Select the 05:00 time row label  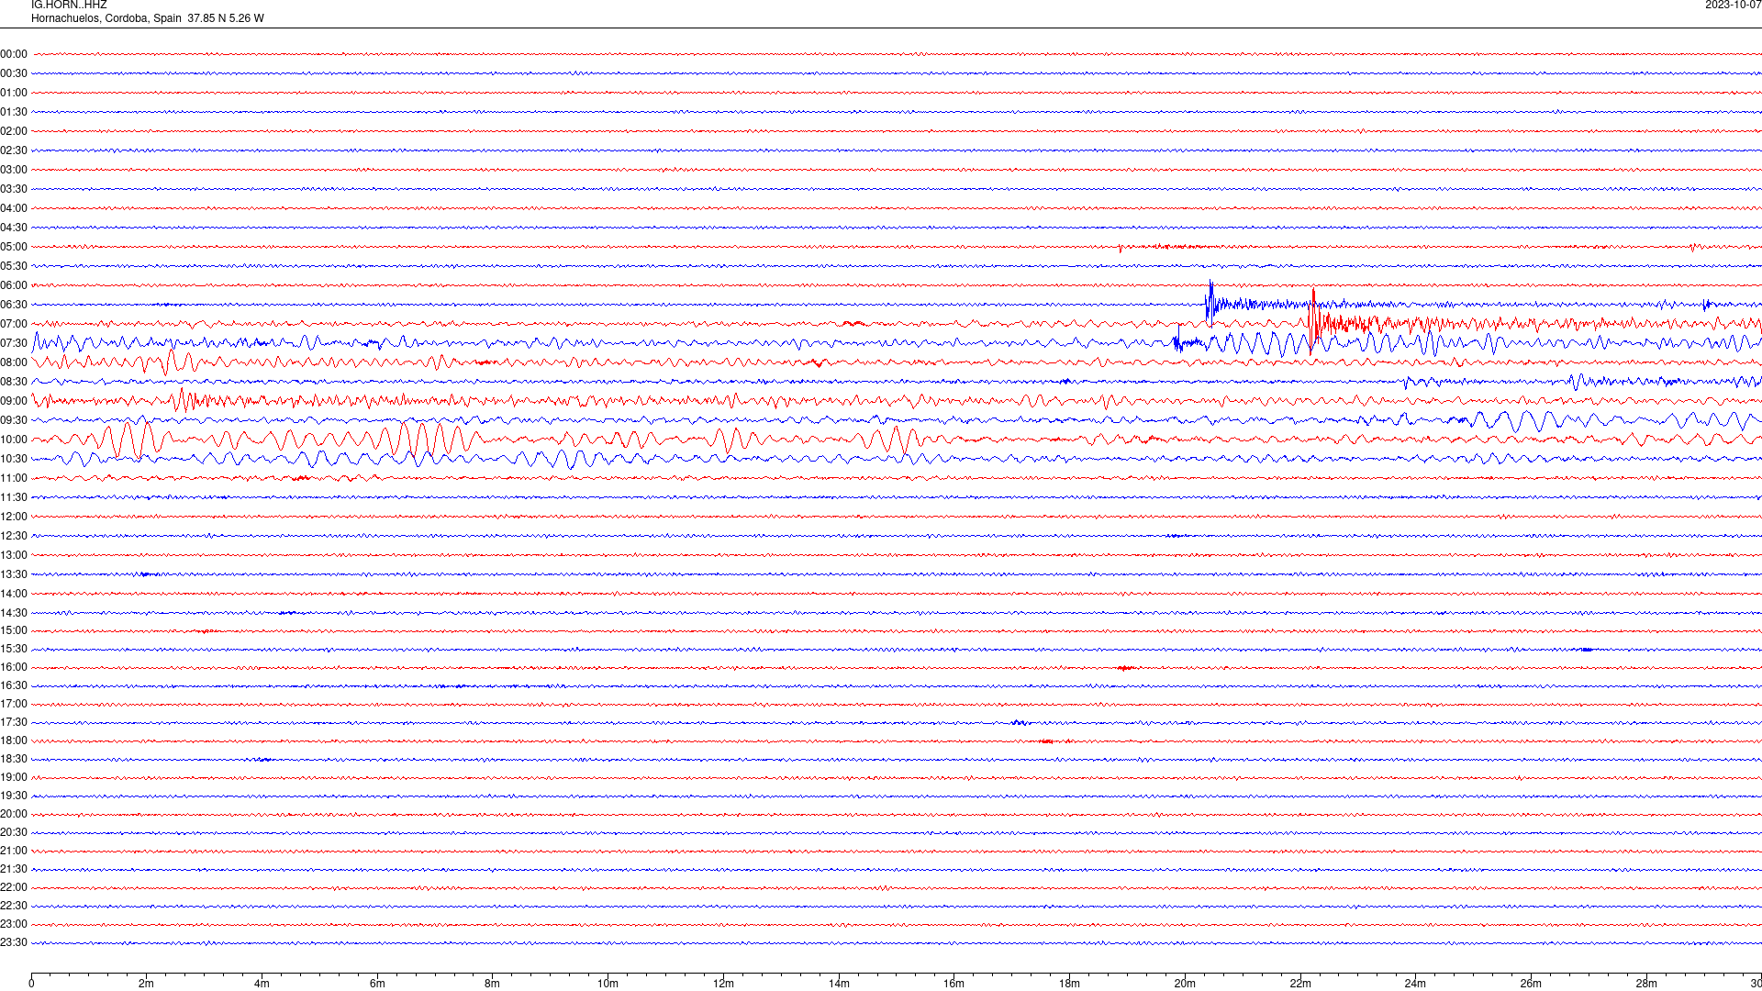tap(14, 247)
